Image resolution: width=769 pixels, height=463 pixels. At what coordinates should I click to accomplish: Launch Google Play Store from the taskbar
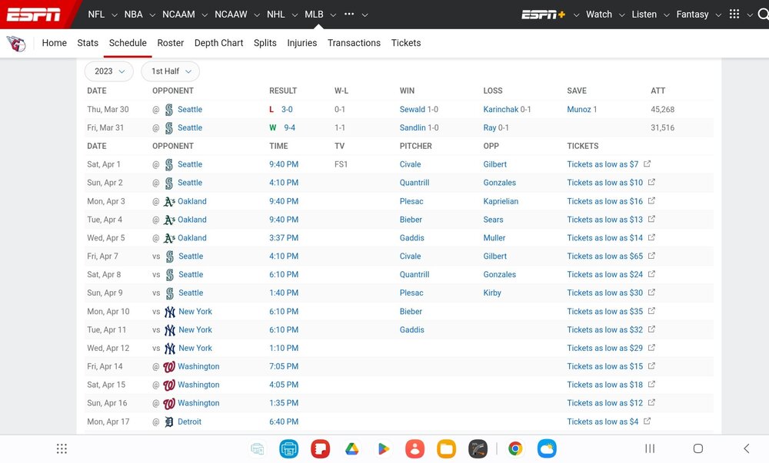[x=384, y=449]
